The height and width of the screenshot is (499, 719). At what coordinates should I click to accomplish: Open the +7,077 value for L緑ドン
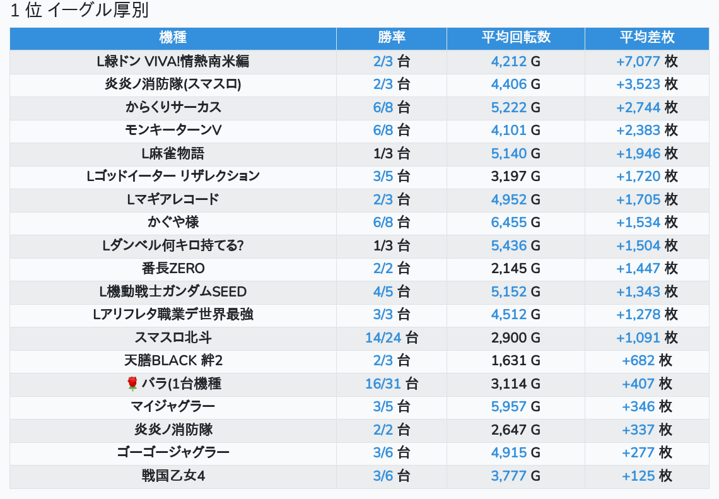click(x=638, y=62)
